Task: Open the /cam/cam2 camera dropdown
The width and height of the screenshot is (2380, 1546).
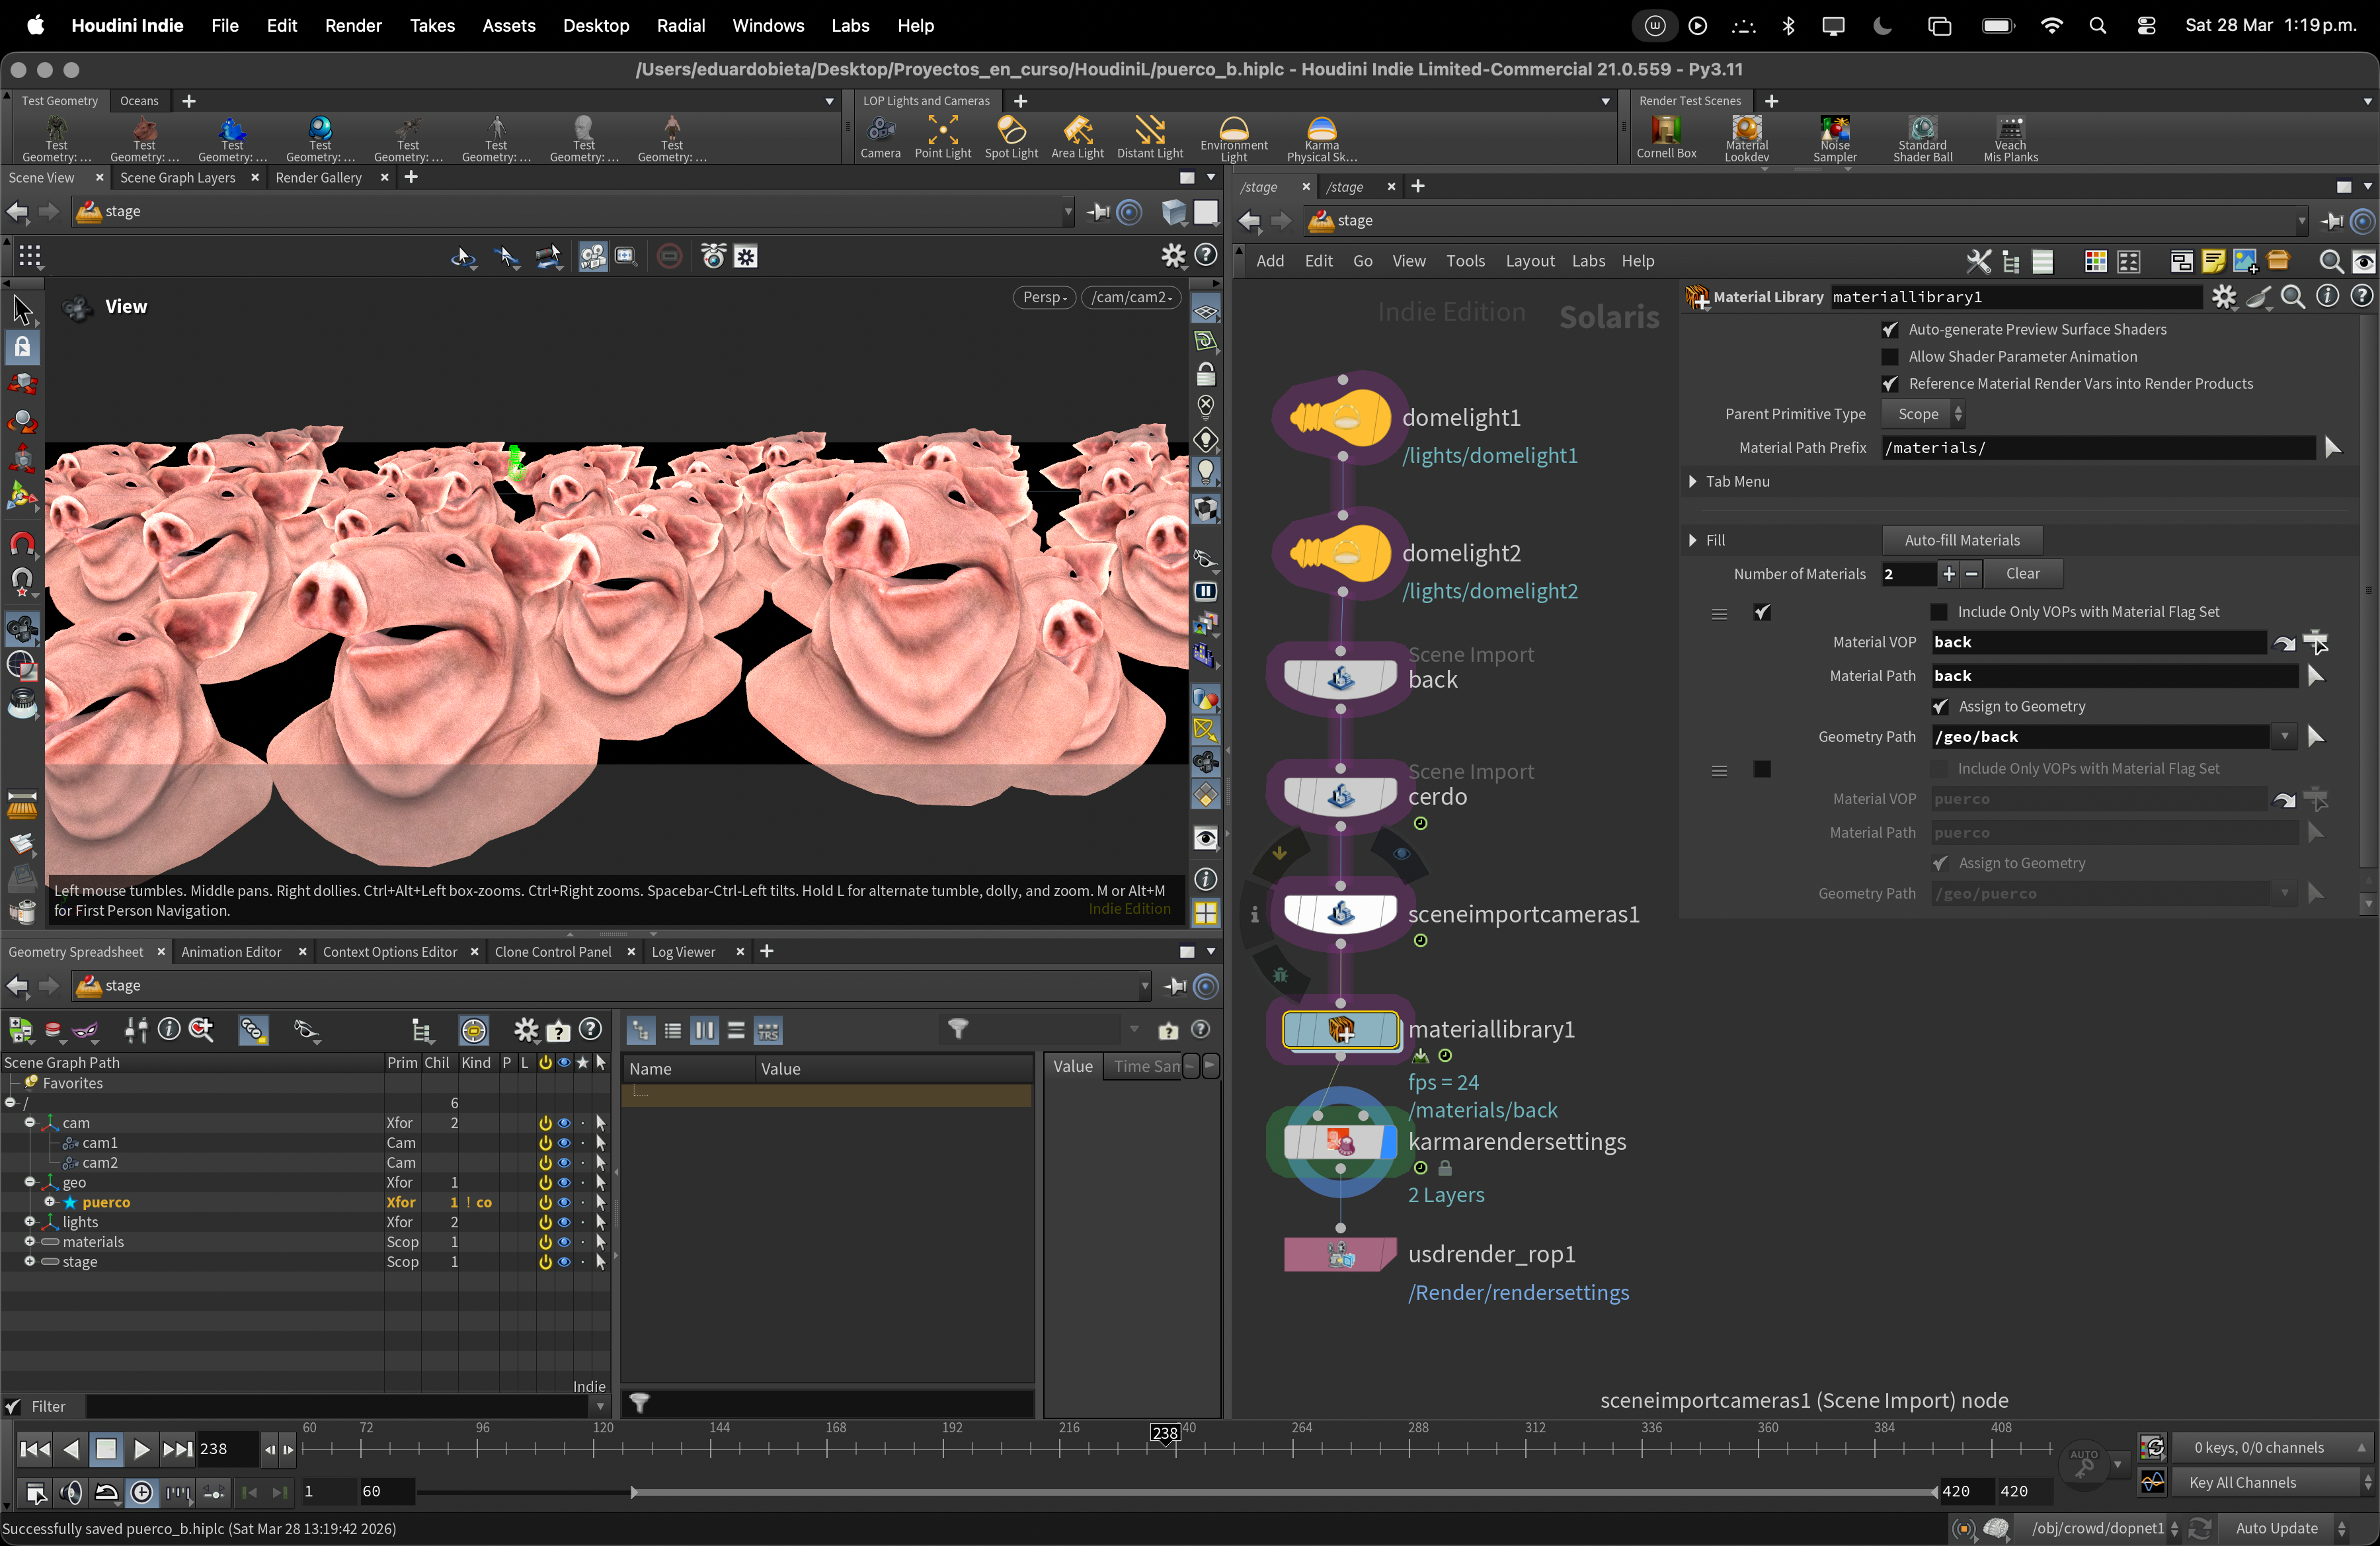Action: click(1131, 297)
